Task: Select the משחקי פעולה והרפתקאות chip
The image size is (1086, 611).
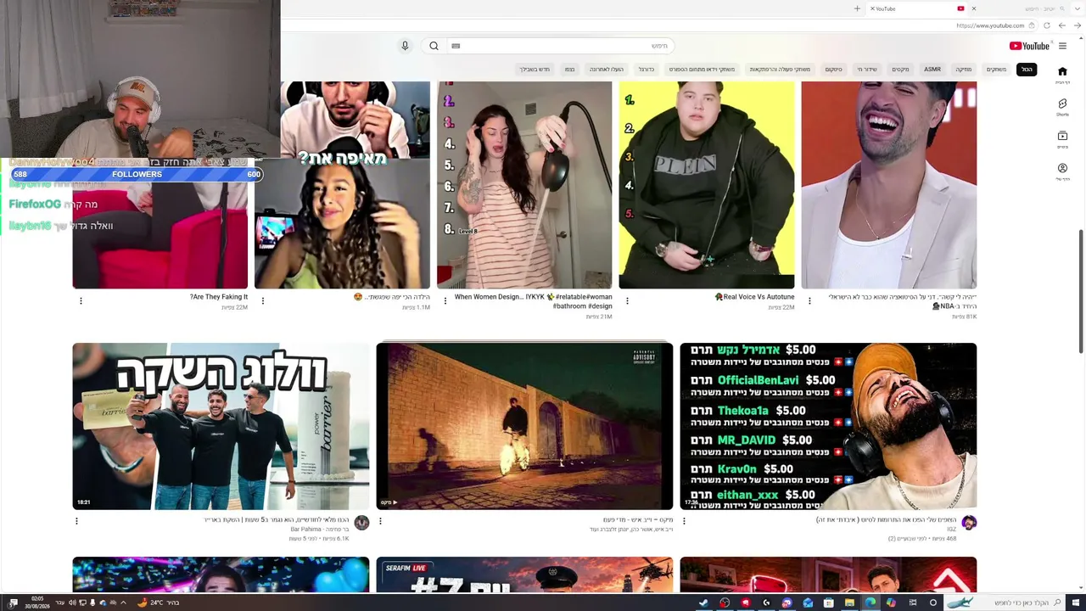Action: (x=780, y=70)
